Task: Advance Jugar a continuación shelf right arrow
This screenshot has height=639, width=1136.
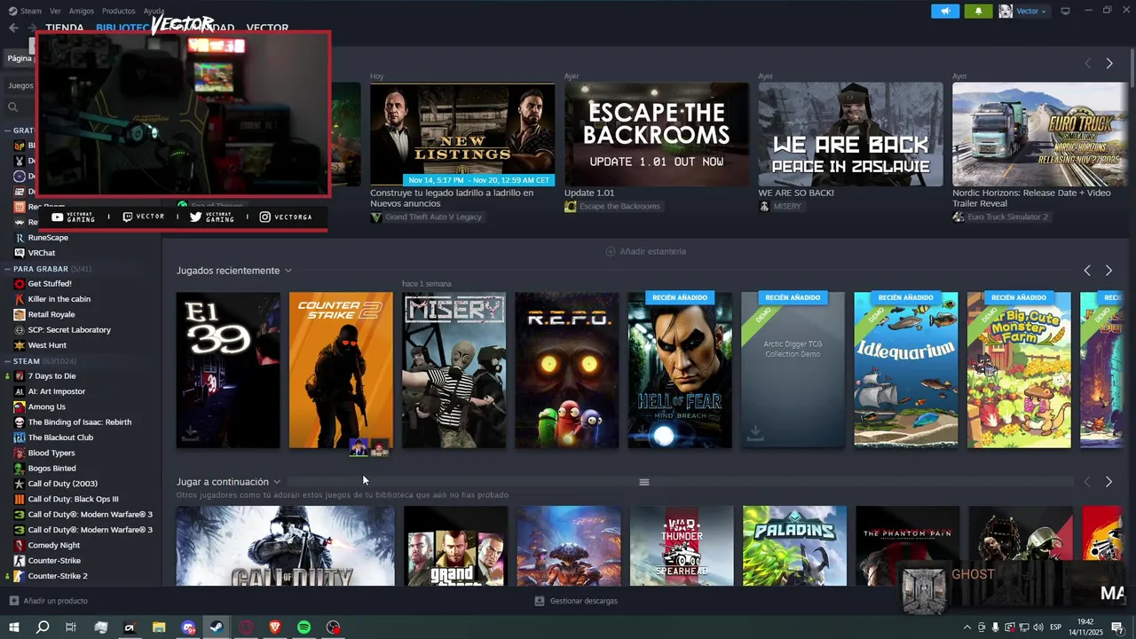Action: (1108, 482)
